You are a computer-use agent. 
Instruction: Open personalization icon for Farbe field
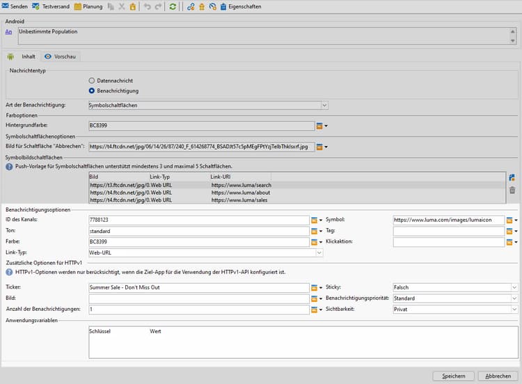click(316, 242)
